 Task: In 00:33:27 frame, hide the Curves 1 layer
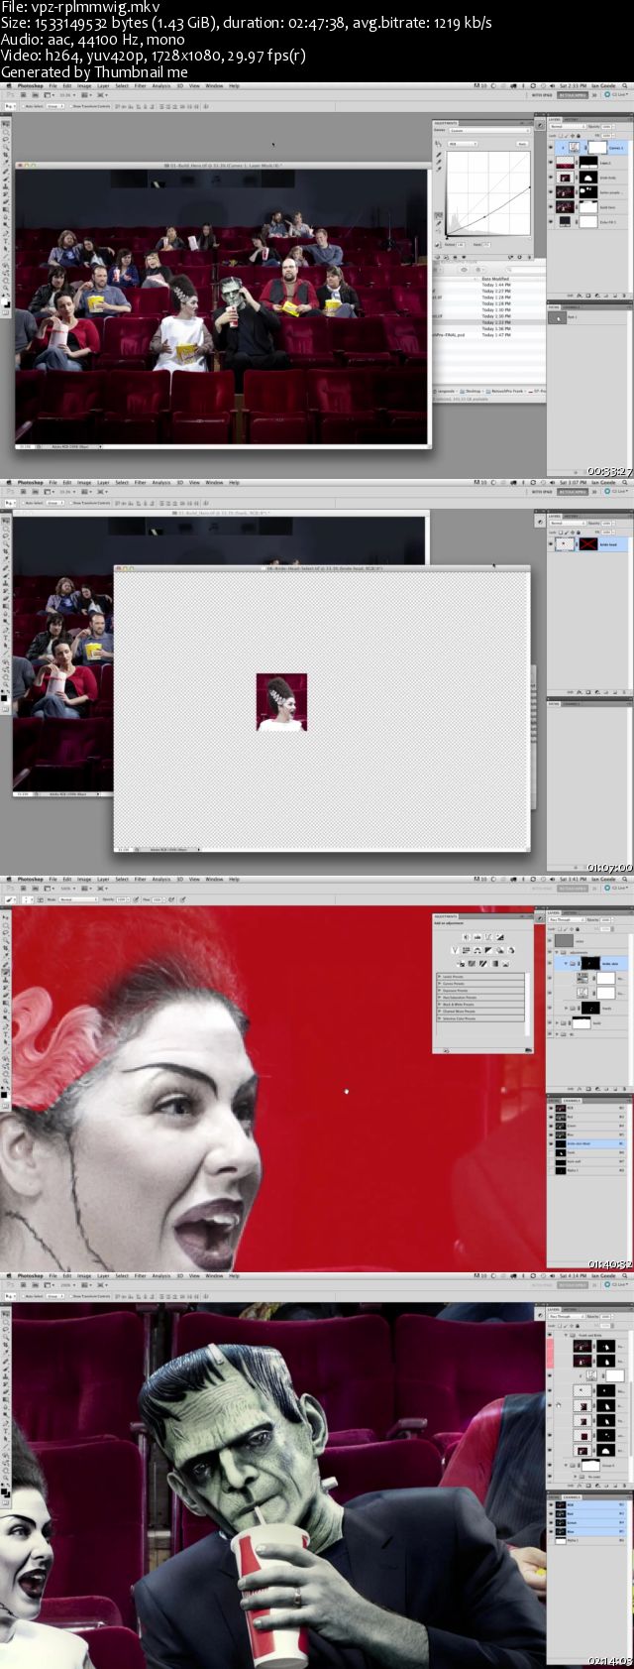coord(551,148)
